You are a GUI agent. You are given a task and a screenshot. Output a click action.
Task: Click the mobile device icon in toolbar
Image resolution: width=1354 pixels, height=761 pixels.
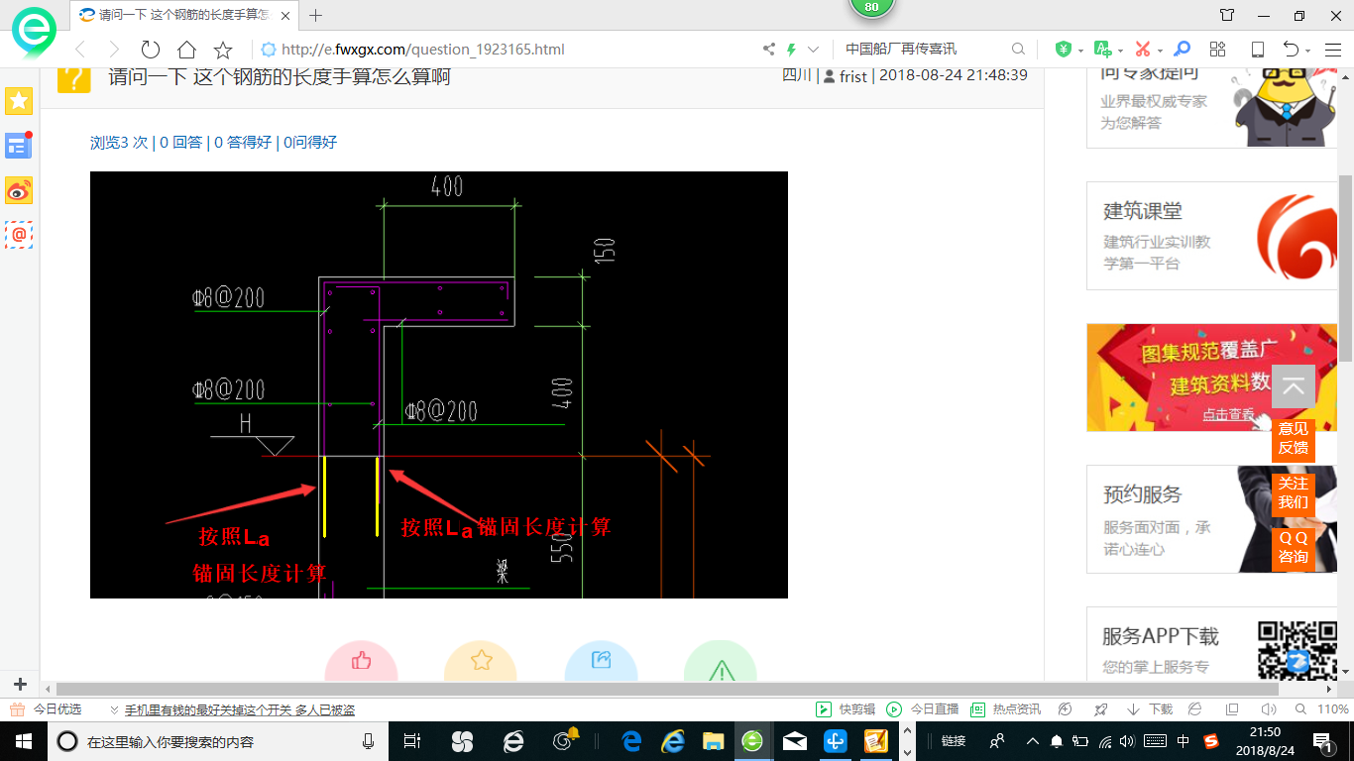[1257, 50]
